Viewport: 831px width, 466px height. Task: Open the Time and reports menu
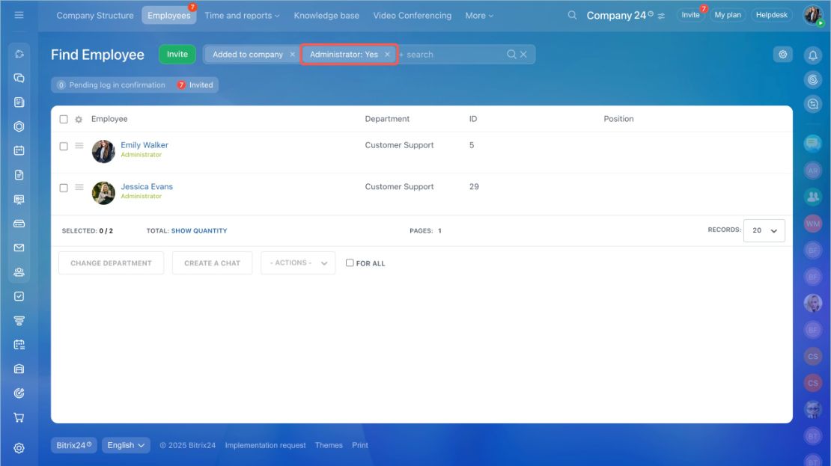pos(242,16)
